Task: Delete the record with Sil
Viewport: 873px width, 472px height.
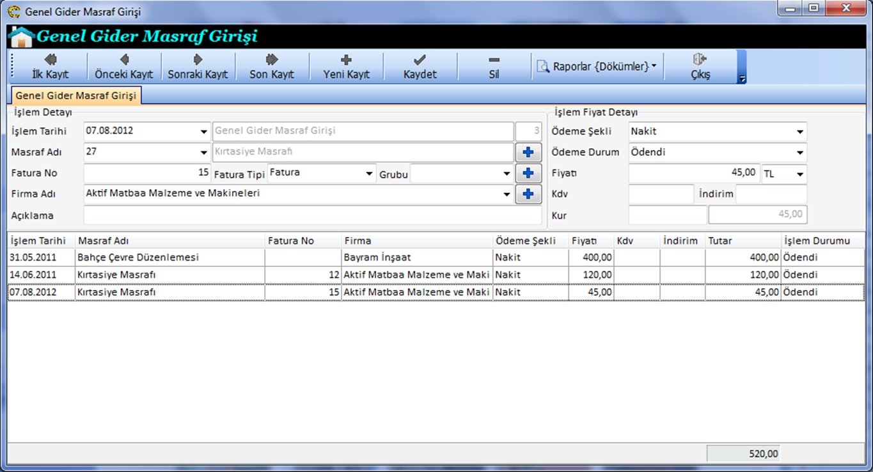Action: (494, 66)
